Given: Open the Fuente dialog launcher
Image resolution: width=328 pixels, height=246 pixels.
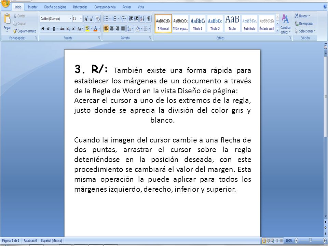Looking at the screenshot, I should click(x=99, y=38).
